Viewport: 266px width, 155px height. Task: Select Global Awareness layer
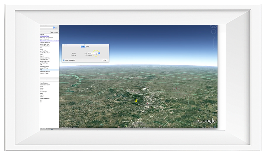(45, 98)
